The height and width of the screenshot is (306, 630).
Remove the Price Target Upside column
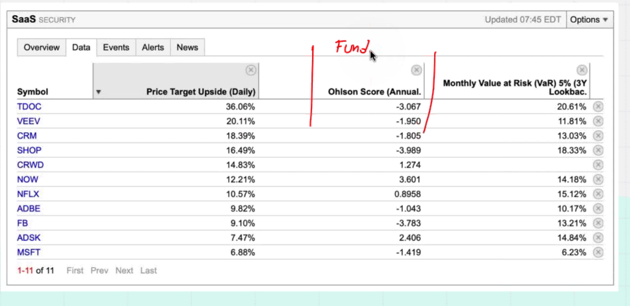pyautogui.click(x=250, y=70)
